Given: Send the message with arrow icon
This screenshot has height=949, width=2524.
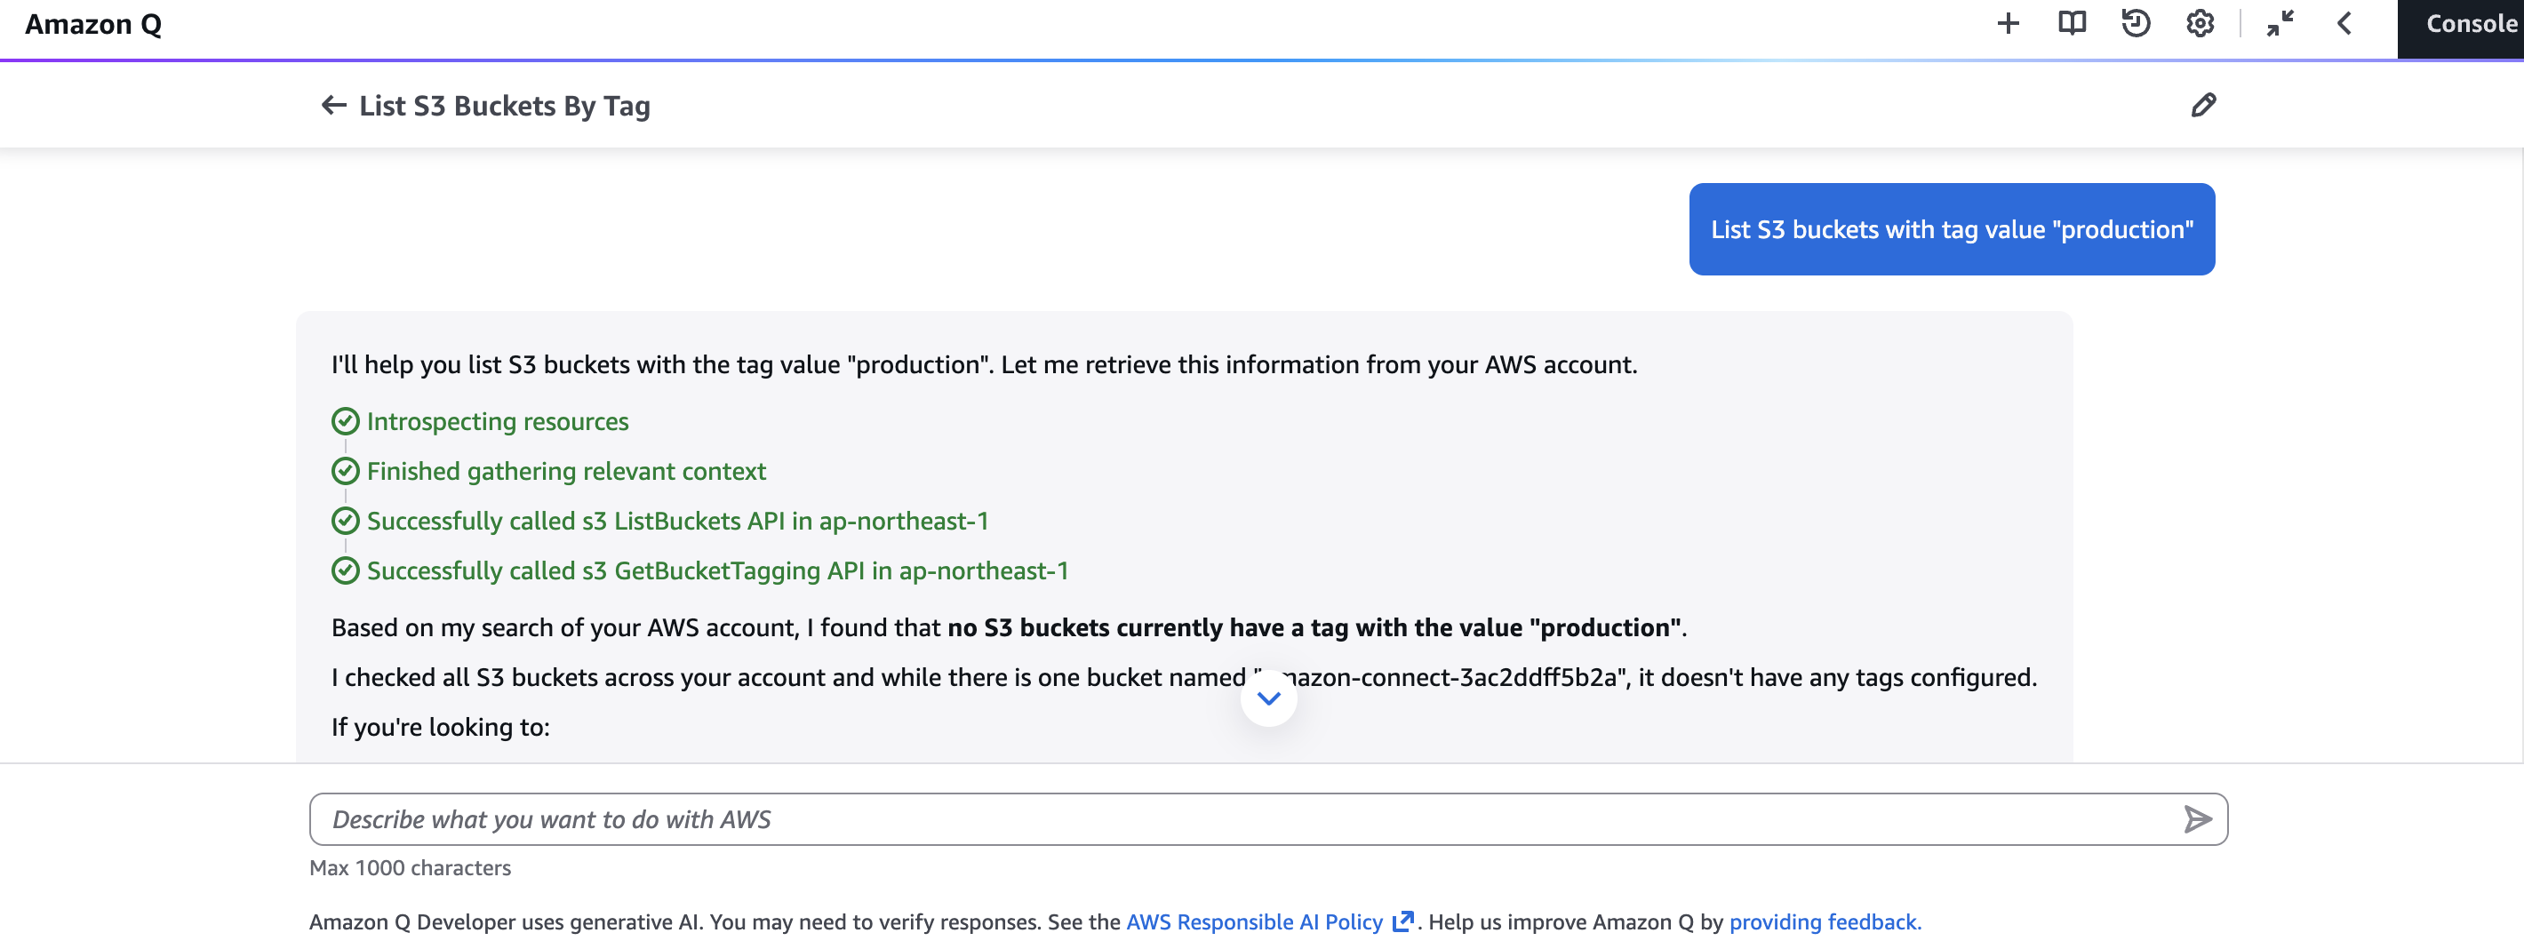Looking at the screenshot, I should (2197, 818).
